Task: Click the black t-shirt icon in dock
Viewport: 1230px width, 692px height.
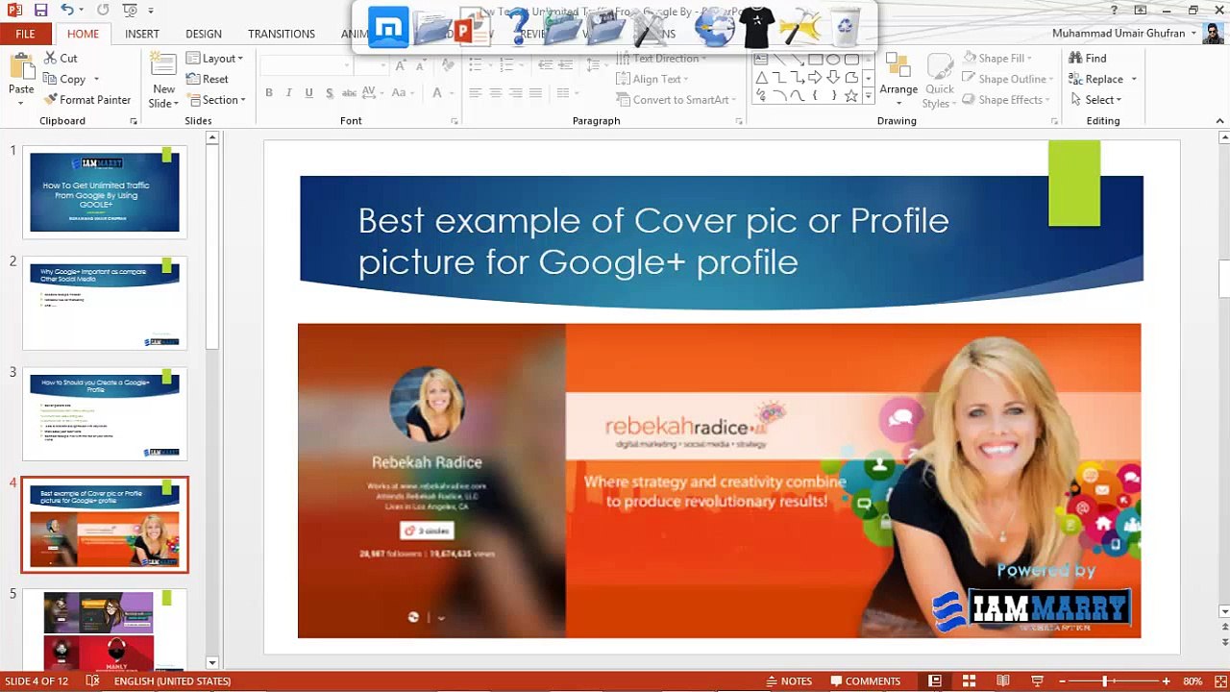Action: (757, 27)
